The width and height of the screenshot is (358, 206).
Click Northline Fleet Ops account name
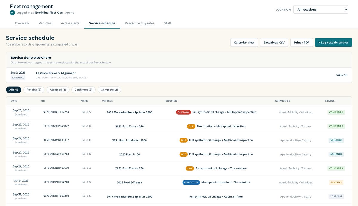pyautogui.click(x=49, y=13)
